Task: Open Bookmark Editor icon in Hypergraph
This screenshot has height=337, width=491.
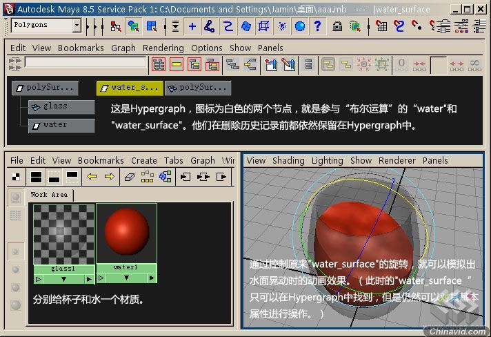Action: [x=289, y=64]
